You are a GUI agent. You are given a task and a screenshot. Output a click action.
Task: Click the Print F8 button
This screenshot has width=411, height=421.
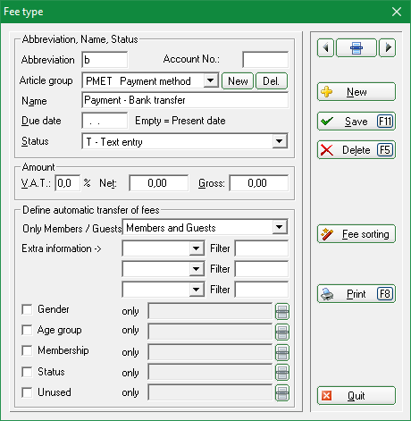point(356,294)
